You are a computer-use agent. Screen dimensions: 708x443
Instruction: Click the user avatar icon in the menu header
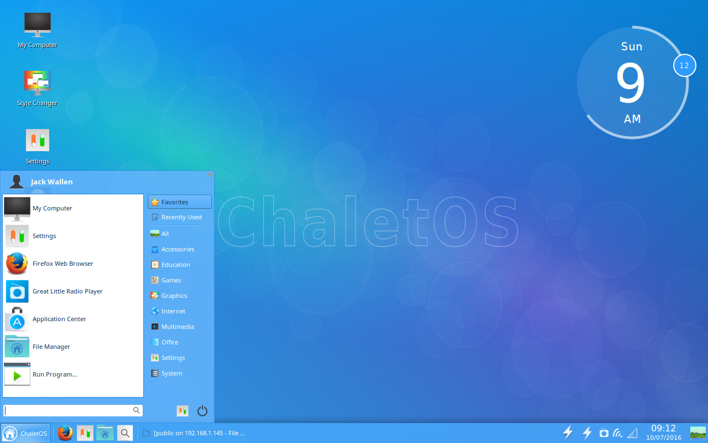(17, 182)
